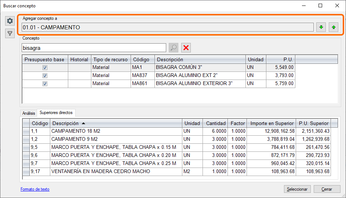The width and height of the screenshot is (346, 198).
Task: Clear search with the red X
Action: point(186,48)
